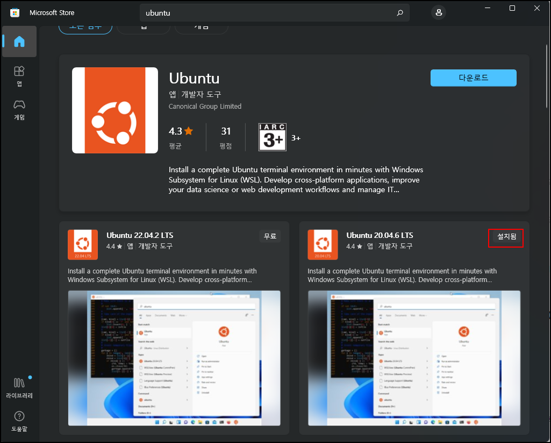This screenshot has width=551, height=443.
Task: Open the Ubuntu app title
Action: 194,78
